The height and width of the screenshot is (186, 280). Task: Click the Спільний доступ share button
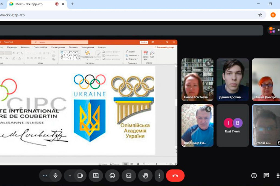coord(165,47)
